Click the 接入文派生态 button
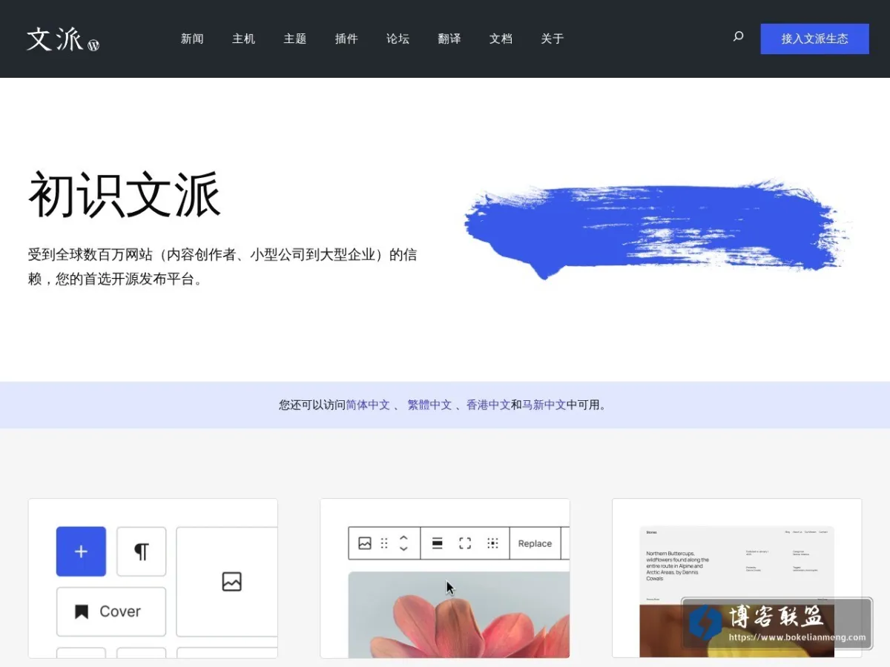Screen dimensions: 890x667 click(814, 39)
